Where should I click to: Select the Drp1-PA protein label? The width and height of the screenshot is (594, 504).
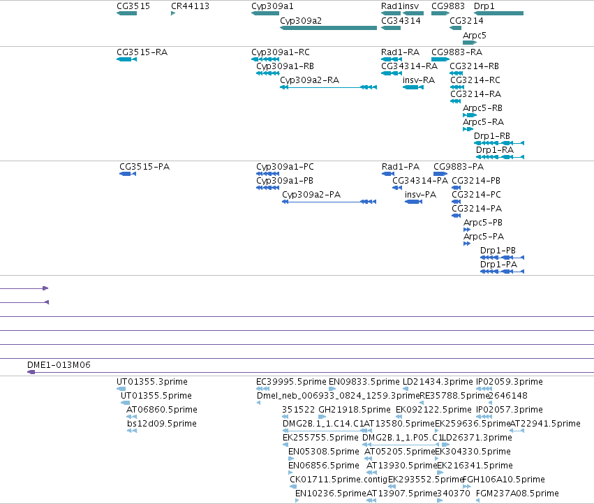click(x=498, y=264)
